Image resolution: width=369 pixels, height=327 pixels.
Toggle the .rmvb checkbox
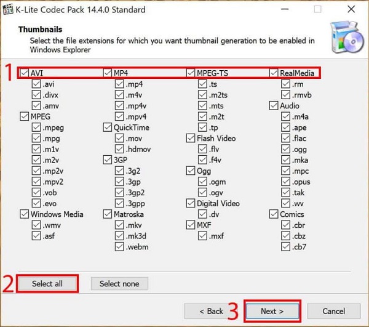(285, 95)
